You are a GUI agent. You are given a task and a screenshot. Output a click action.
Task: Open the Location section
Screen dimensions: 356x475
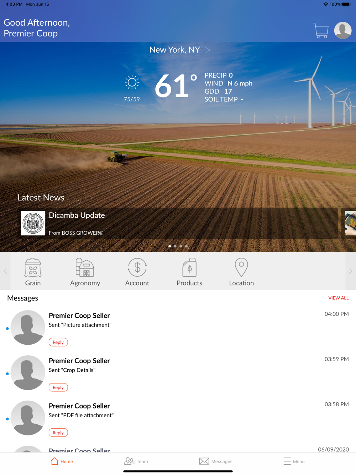pyautogui.click(x=241, y=272)
